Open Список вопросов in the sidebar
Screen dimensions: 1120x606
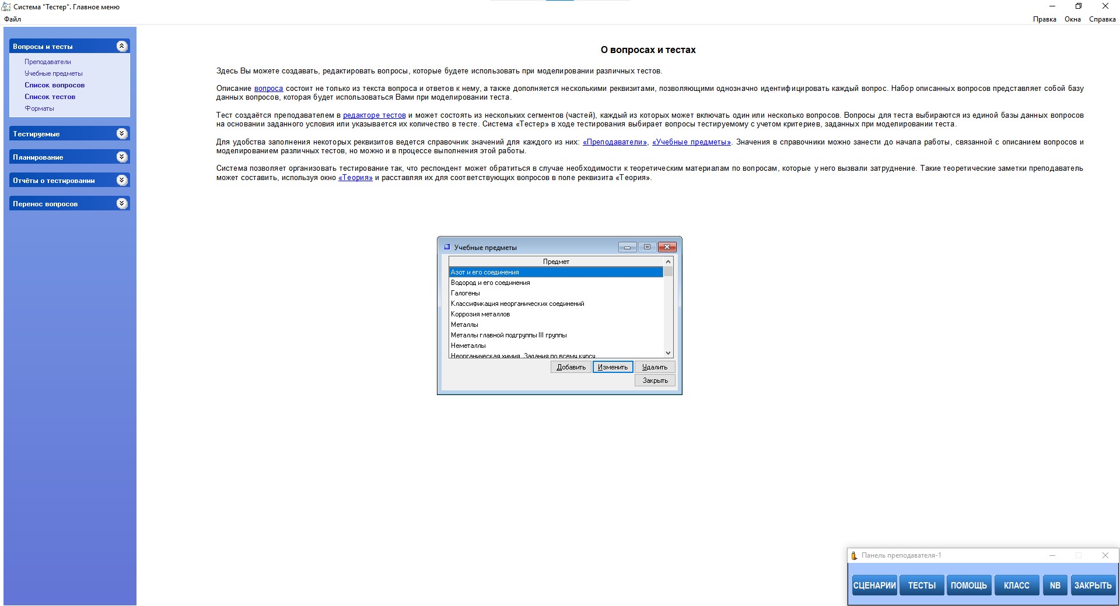[54, 85]
